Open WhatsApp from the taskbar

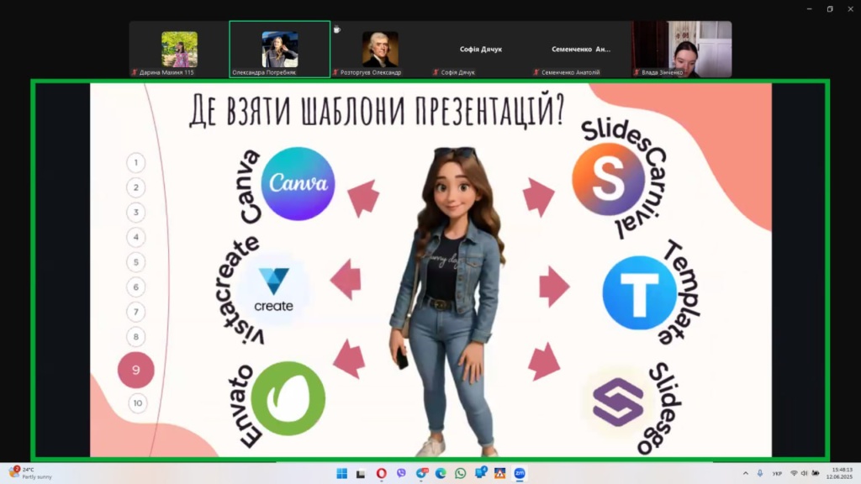461,473
